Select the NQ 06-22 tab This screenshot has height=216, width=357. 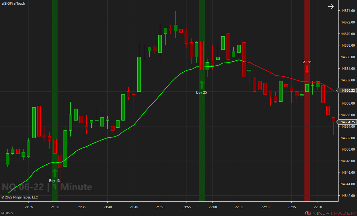pos(7,213)
